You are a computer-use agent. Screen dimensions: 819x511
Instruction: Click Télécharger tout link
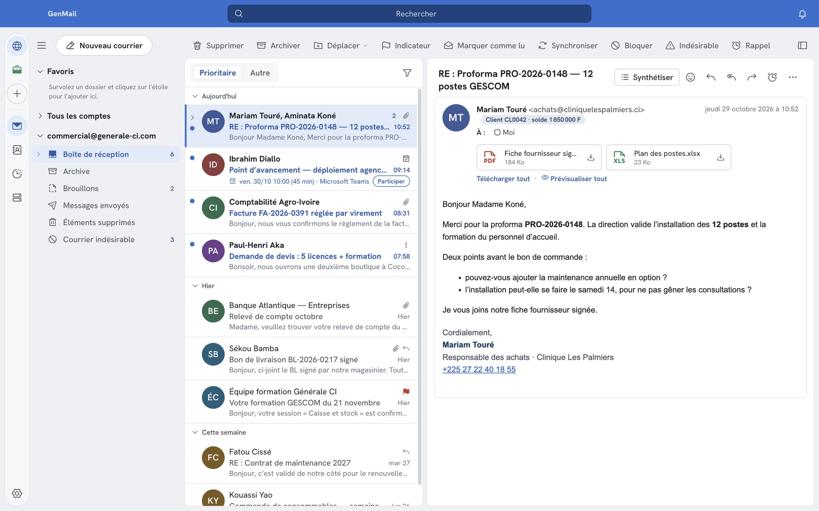point(503,179)
